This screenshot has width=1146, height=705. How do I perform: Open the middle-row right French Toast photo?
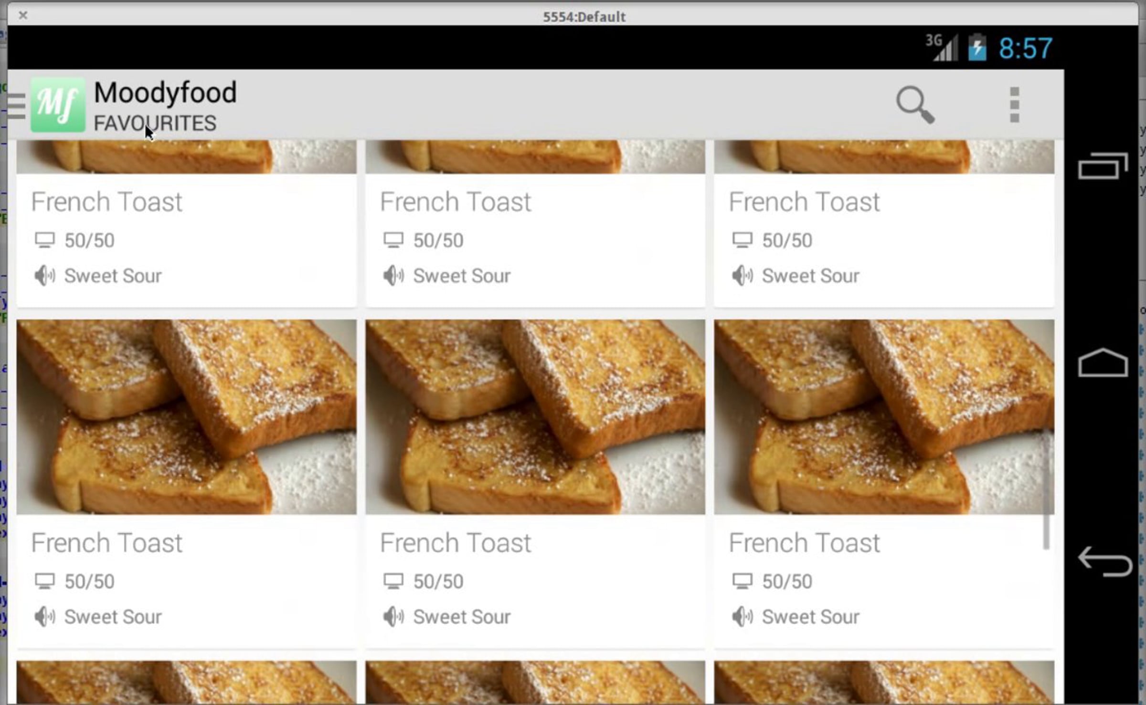[884, 416]
